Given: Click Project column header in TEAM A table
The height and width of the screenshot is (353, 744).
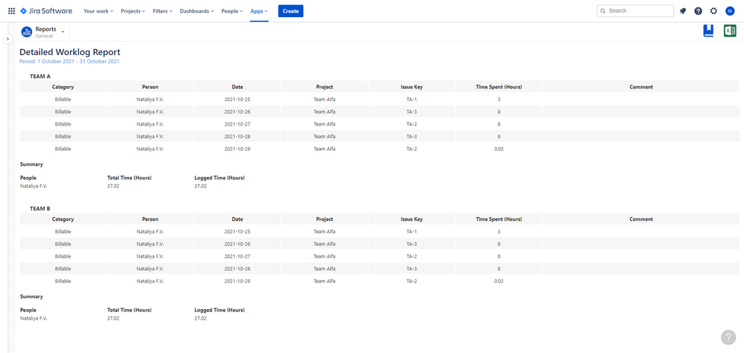Looking at the screenshot, I should point(325,87).
